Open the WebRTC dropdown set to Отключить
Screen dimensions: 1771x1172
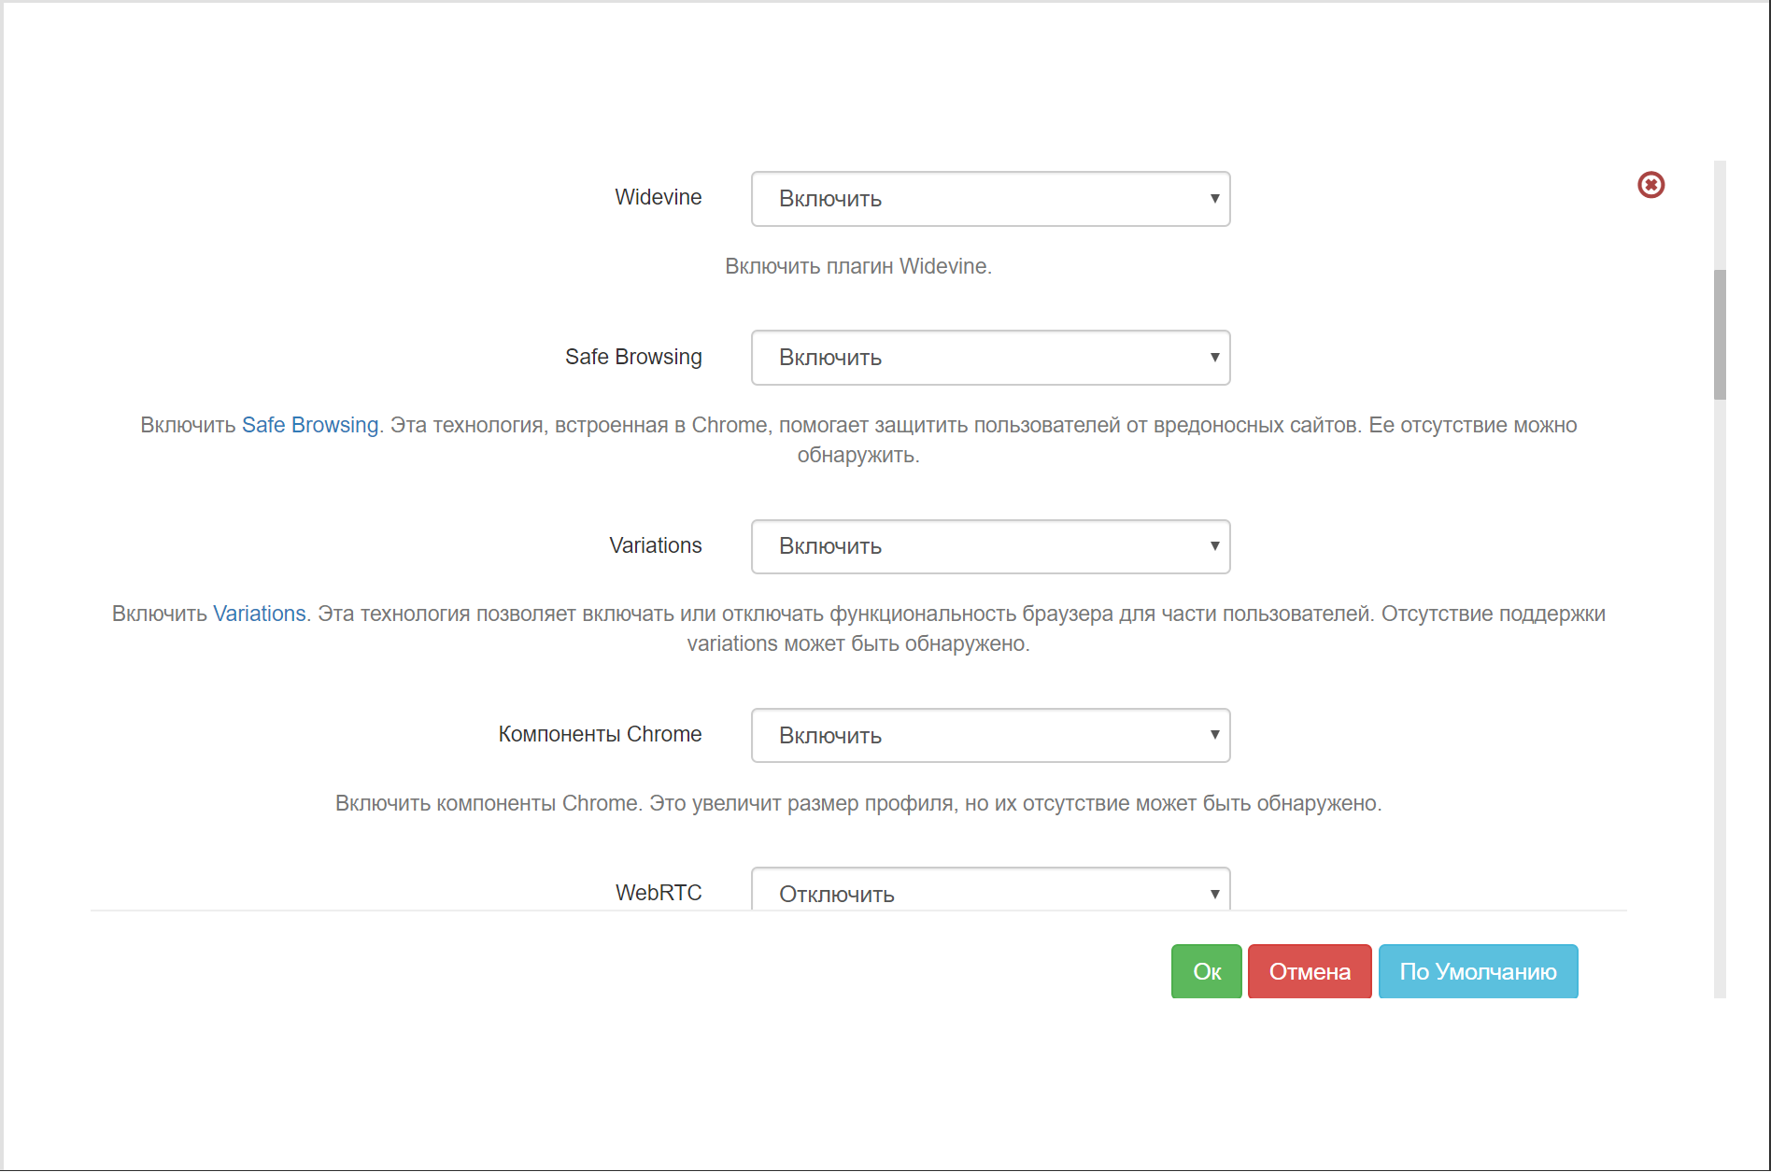(990, 892)
